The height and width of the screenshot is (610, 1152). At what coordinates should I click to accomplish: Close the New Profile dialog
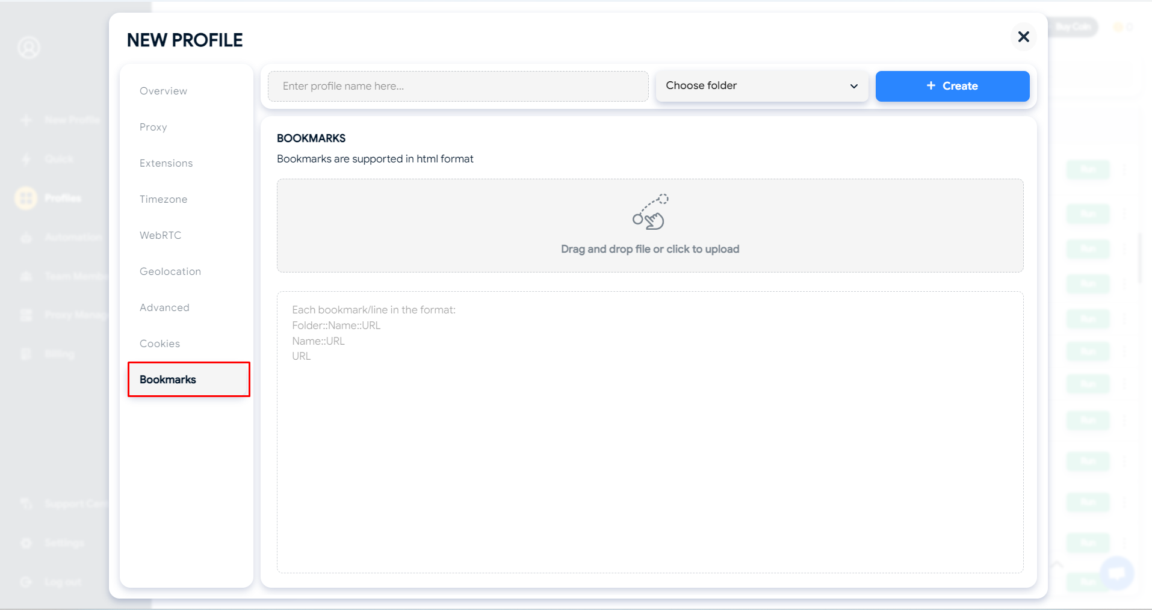[x=1023, y=37]
